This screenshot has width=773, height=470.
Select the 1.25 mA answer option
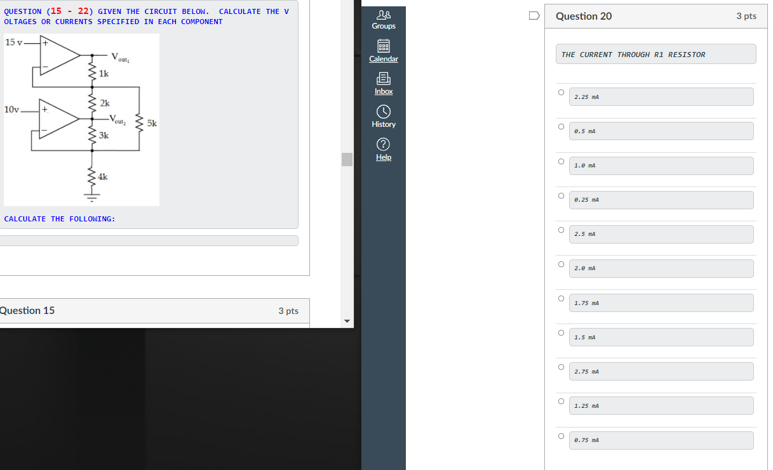click(x=561, y=401)
